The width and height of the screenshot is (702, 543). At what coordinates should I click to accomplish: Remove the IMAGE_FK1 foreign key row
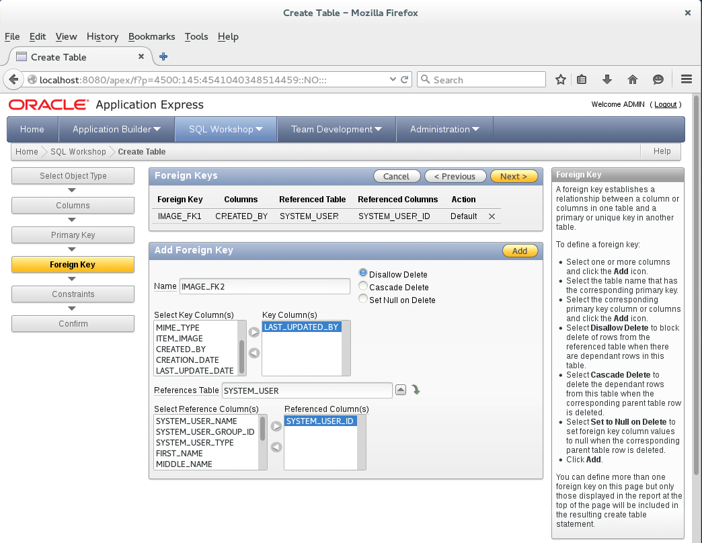pos(492,216)
